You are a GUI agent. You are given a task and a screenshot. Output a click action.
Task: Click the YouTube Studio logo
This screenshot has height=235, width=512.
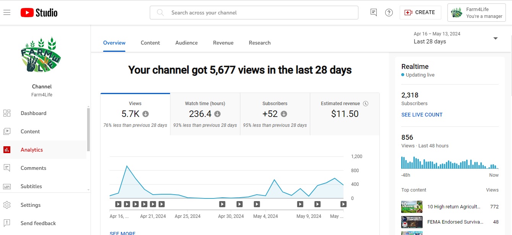tap(39, 13)
